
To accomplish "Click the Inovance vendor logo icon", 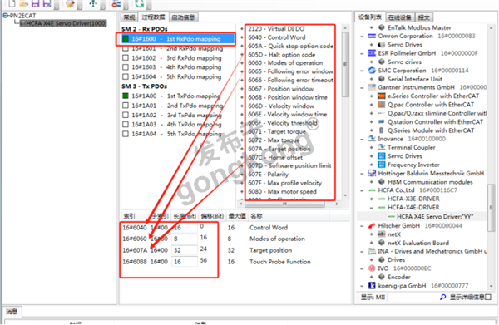I will (x=372, y=139).
